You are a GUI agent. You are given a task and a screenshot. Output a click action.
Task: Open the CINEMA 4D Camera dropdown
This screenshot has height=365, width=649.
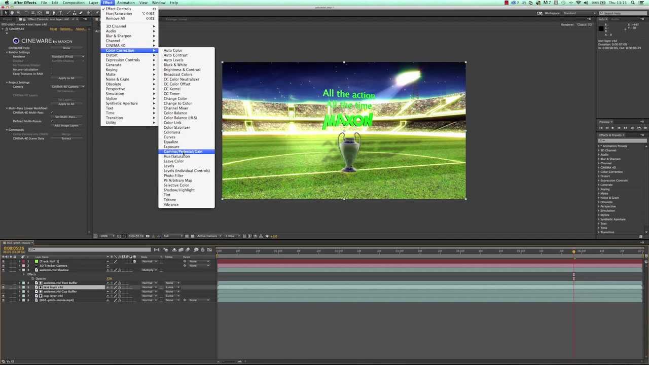[x=67, y=87]
